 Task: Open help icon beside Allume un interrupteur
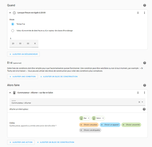point(144,109)
